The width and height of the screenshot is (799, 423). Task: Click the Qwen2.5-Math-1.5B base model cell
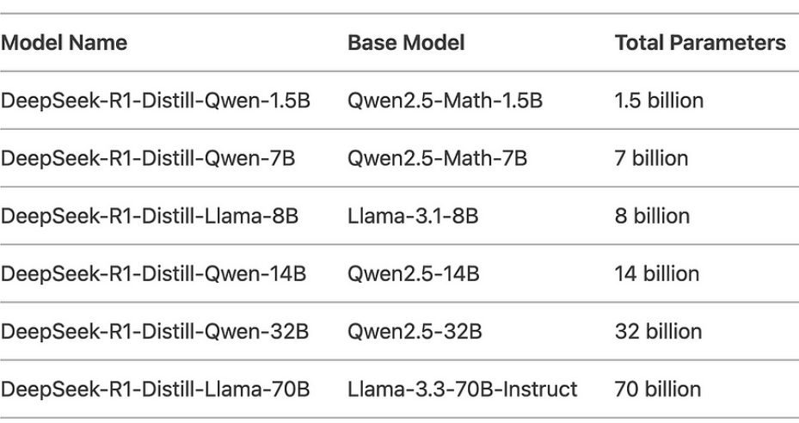tap(446, 101)
